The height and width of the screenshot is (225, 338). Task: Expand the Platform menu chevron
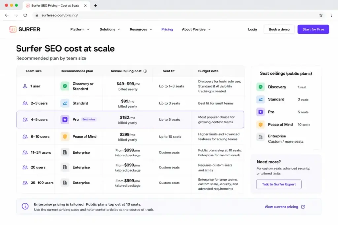(x=88, y=29)
